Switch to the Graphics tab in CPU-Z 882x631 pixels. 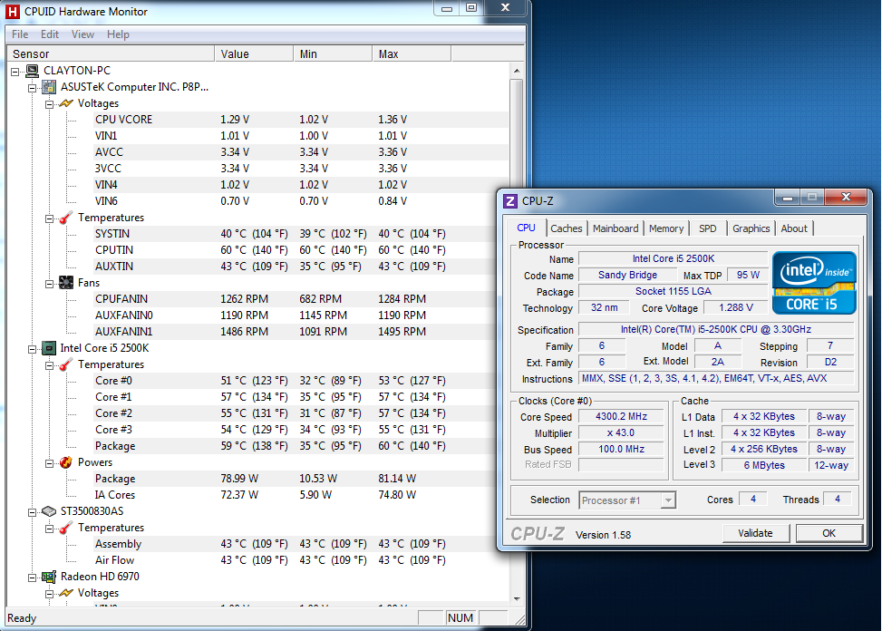point(751,228)
